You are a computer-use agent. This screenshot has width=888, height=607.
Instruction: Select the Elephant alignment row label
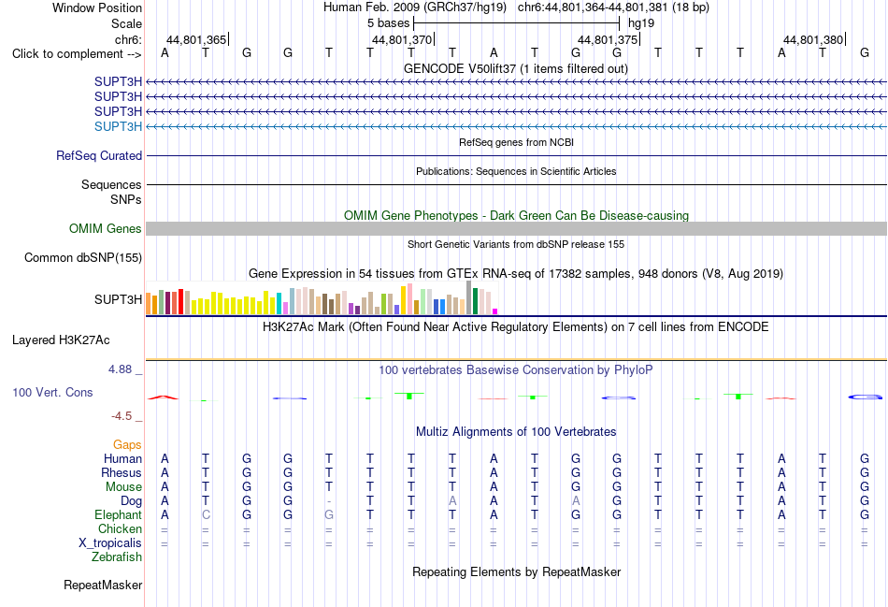click(x=118, y=514)
